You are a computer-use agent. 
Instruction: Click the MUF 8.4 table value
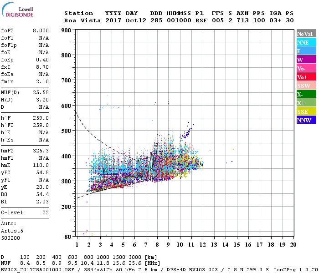pos(25,263)
